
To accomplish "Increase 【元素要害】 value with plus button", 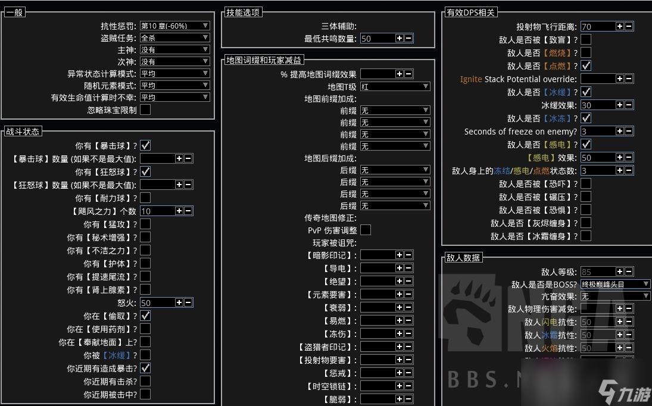I will coord(399,294).
